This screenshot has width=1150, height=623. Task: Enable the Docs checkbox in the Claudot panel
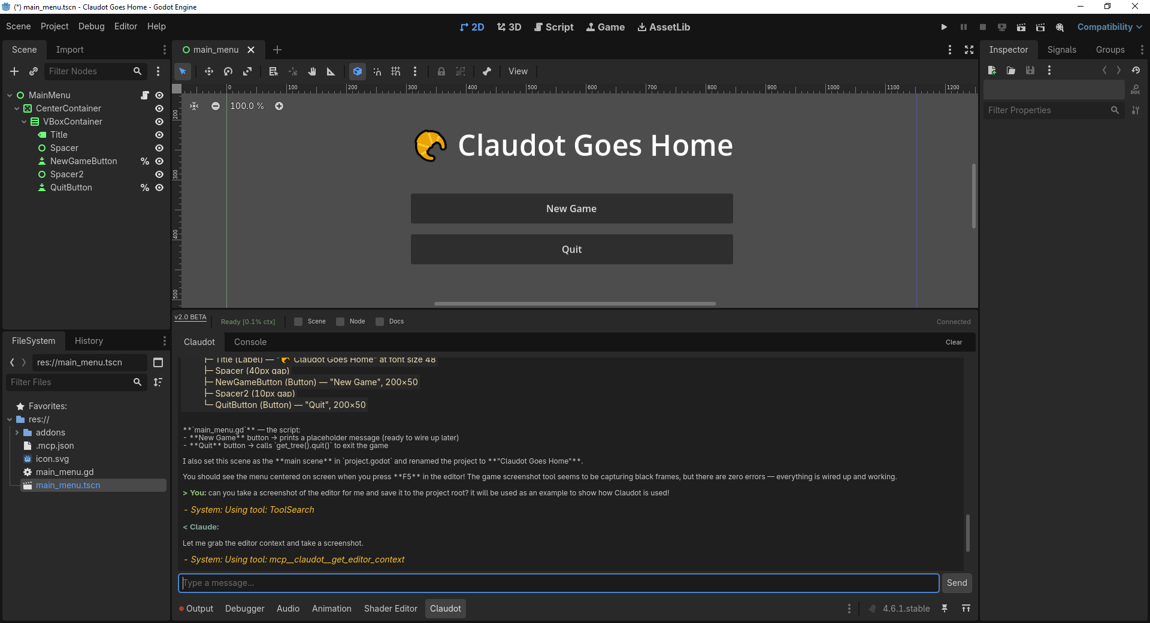click(379, 322)
